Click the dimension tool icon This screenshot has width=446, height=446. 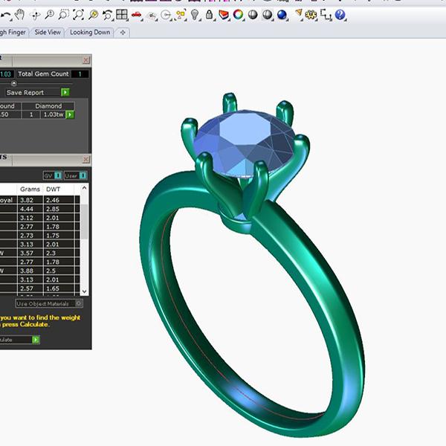coord(326,15)
